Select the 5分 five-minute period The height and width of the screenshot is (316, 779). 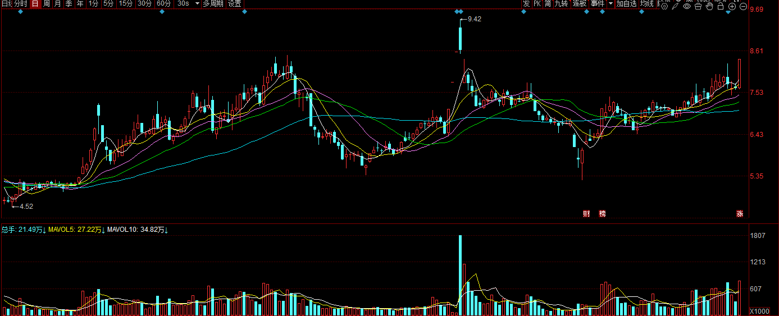[108, 3]
